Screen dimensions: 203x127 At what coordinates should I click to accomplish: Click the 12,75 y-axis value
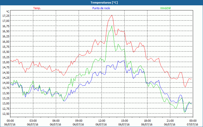tap(6, 108)
